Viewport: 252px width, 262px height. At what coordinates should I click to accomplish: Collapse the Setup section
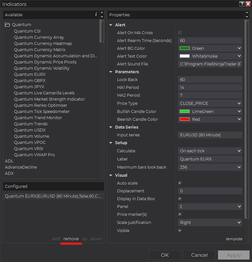(111, 143)
